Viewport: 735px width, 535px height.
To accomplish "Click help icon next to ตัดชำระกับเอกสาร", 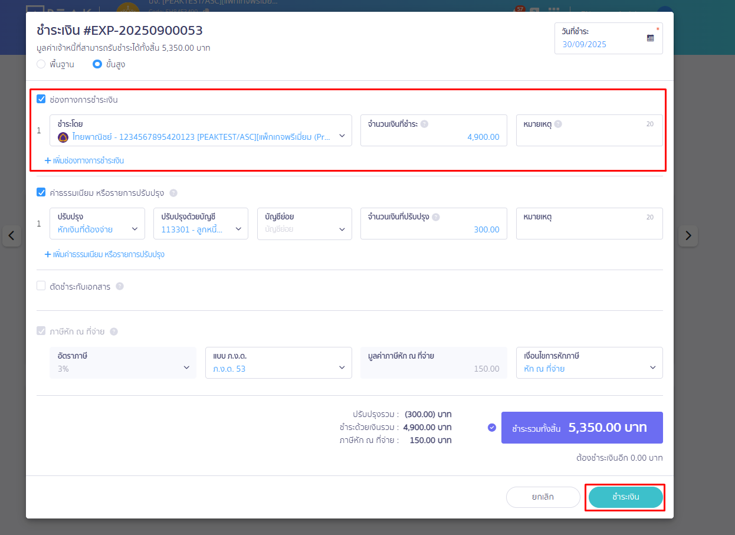I will [120, 286].
